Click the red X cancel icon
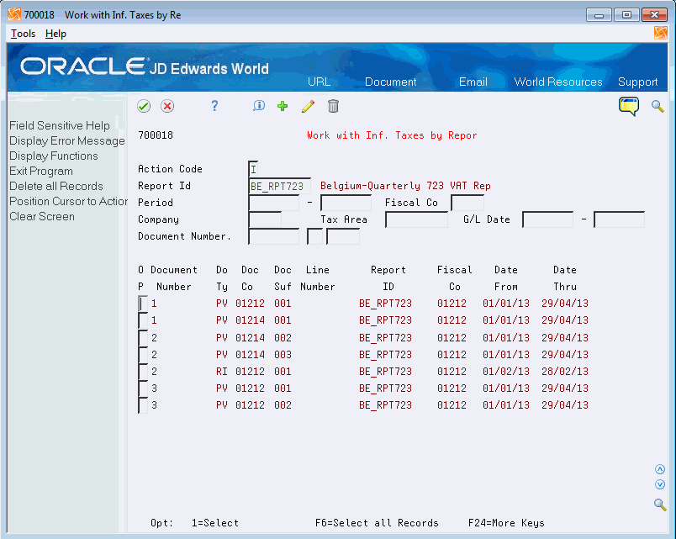 tap(167, 106)
